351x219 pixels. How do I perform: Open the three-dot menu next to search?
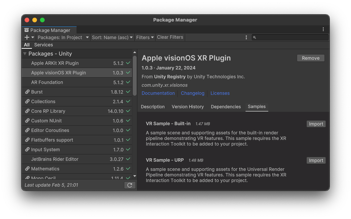point(246,37)
